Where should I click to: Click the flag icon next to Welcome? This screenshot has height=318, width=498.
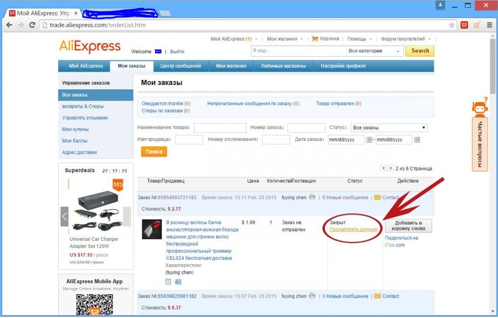click(x=158, y=52)
